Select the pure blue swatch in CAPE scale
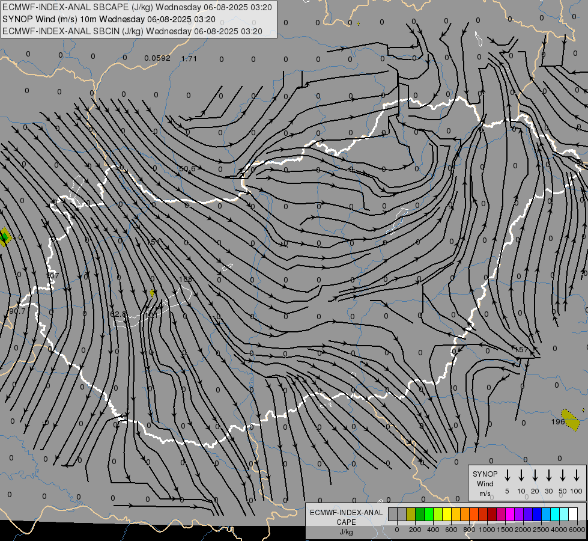Image resolution: width=588 pixels, height=541 pixels. pos(537,514)
